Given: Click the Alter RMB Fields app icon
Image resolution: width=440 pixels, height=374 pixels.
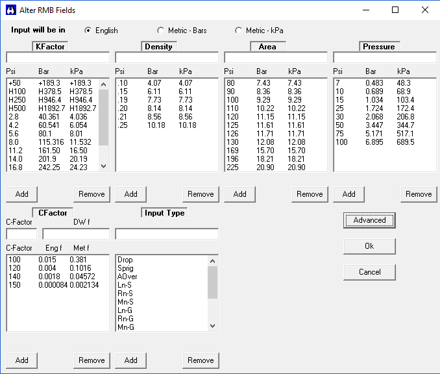Looking at the screenshot, I should point(11,10).
